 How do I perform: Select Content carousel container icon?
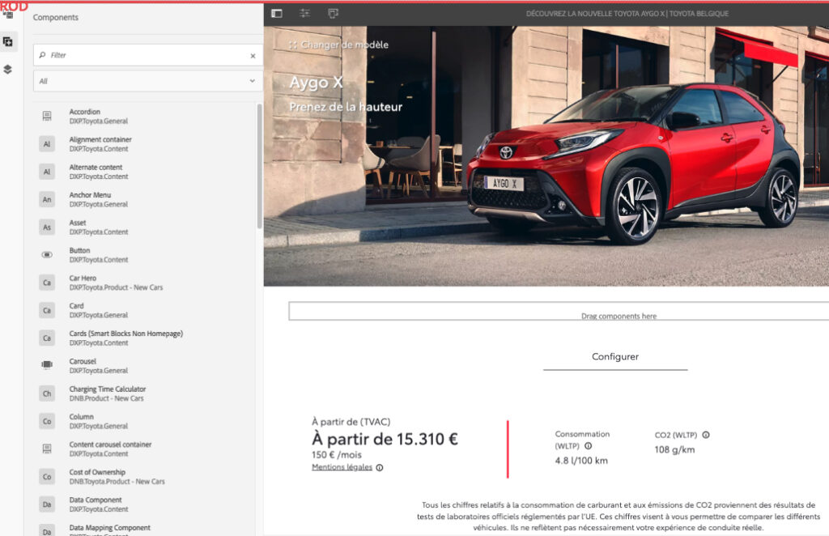(x=47, y=449)
